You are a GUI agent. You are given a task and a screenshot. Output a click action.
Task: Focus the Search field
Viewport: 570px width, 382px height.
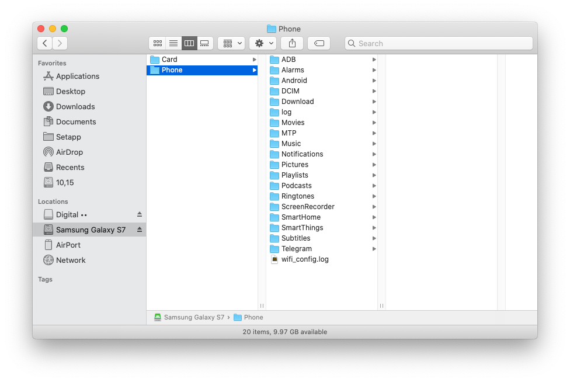[439, 43]
